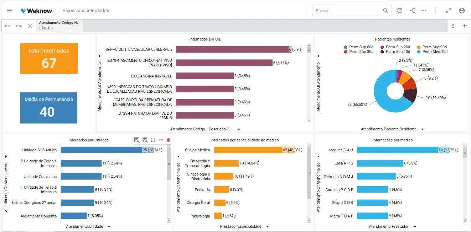Click the Total Internados 67 card
This screenshot has height=232, width=471.
49,59
